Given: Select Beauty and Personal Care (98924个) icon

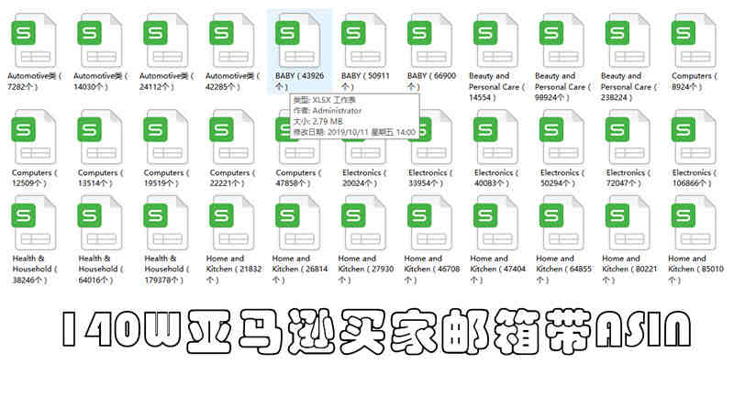Looking at the screenshot, I should [562, 40].
